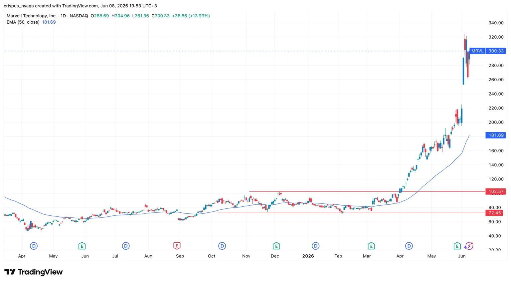511x283 pixels.
Task: Click the "crispus_nyaga created with TradingView.com" caption
Action: pyautogui.click(x=51, y=6)
